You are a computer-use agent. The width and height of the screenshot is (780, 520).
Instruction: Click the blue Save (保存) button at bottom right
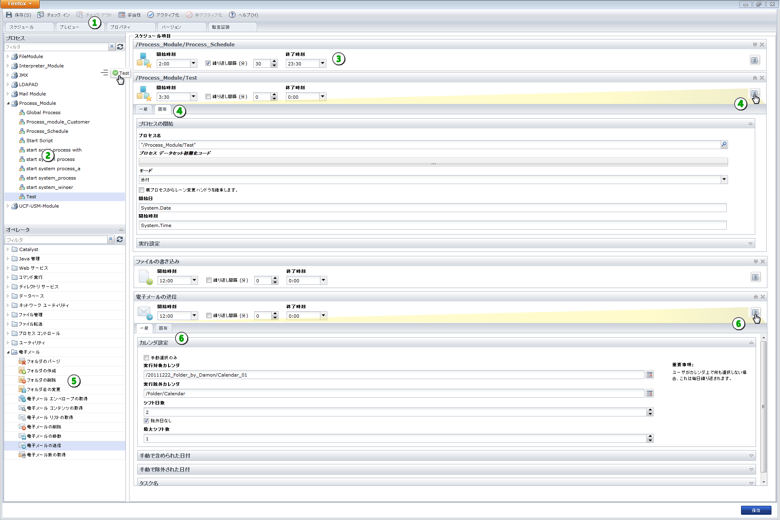click(756, 510)
